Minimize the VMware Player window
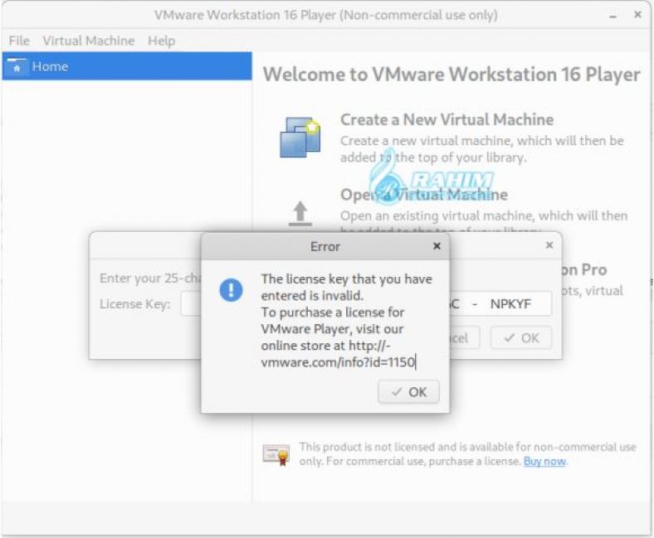Image resolution: width=654 pixels, height=538 pixels. [613, 16]
